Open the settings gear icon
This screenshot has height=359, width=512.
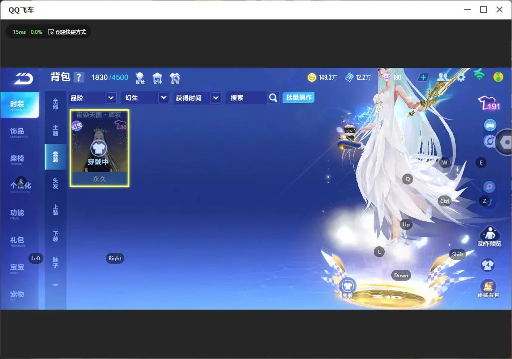(461, 77)
